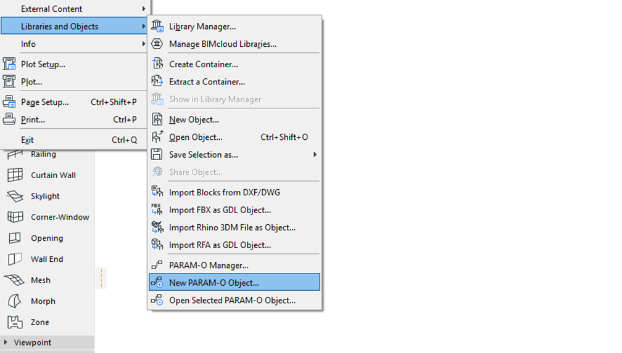This screenshot has height=353, width=622.
Task: Click the Open Object icon
Action: (x=157, y=137)
